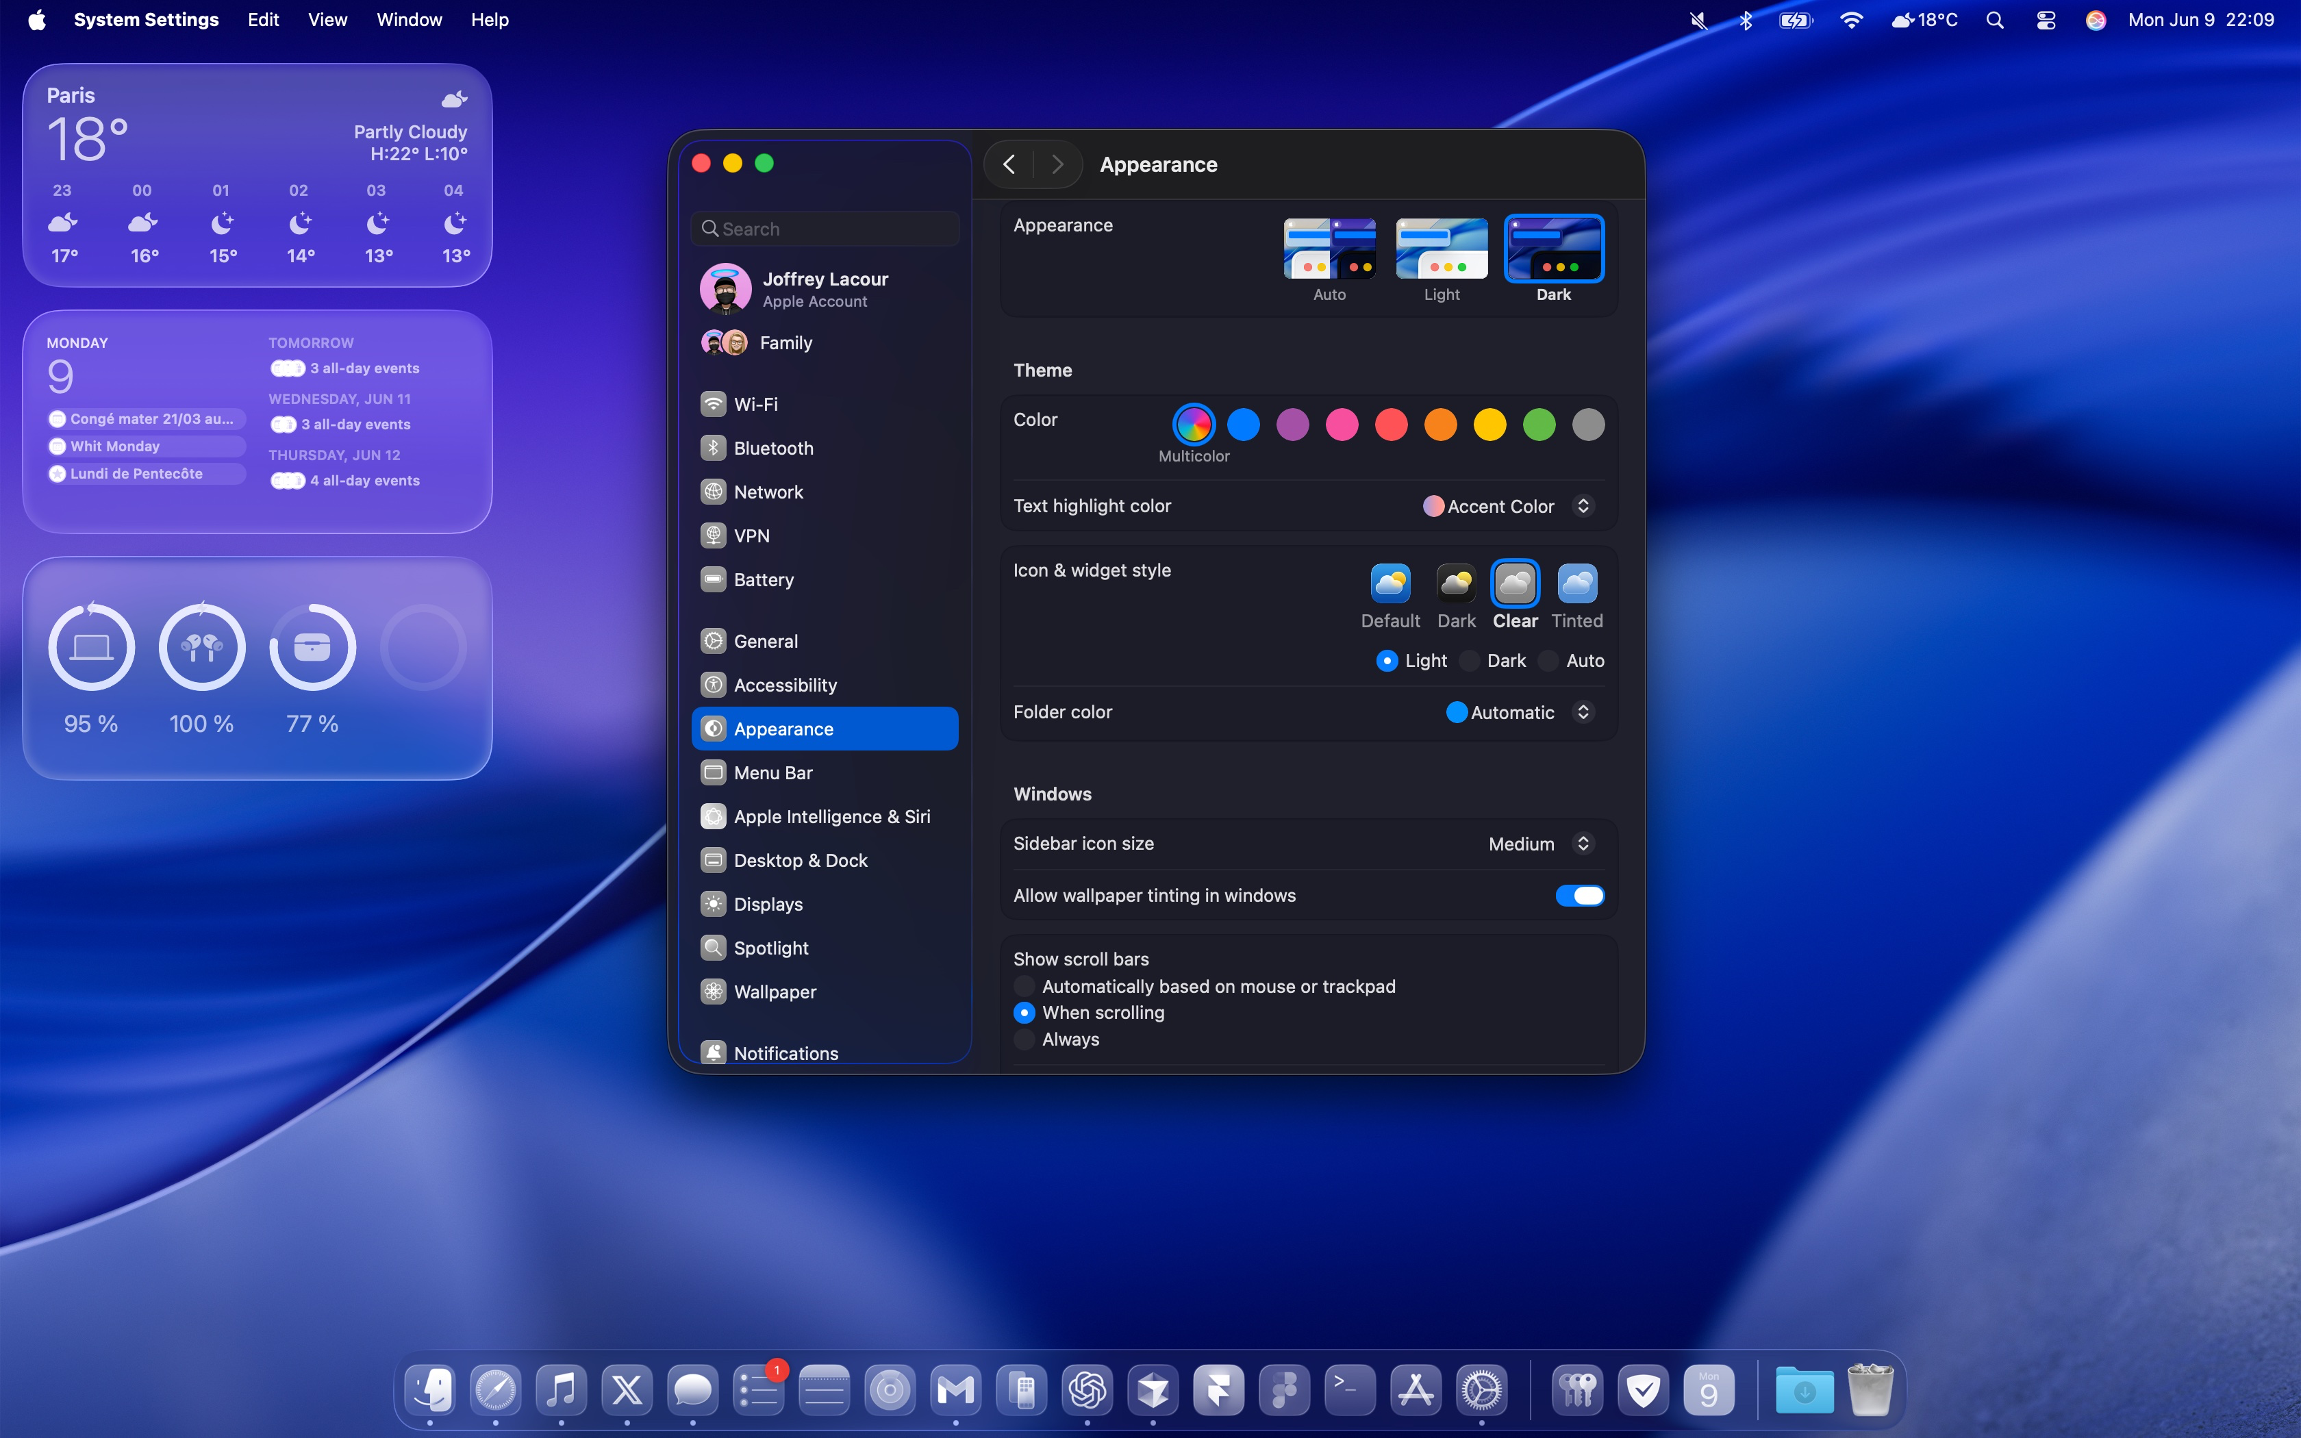The width and height of the screenshot is (2301, 1438).
Task: Pick the orange accent color
Action: tap(1439, 424)
